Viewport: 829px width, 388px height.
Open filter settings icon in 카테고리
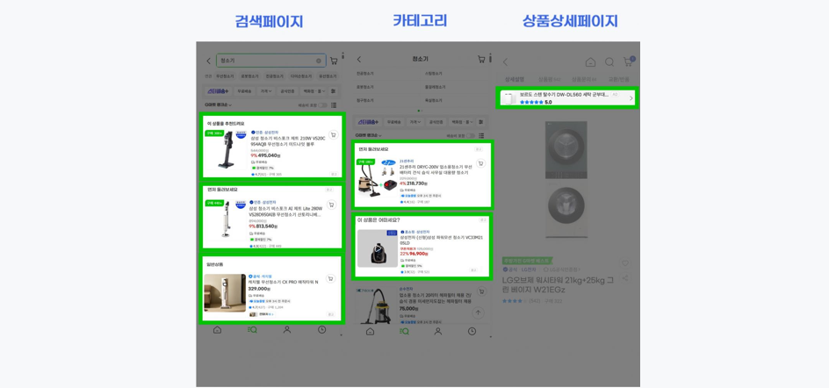click(x=481, y=122)
